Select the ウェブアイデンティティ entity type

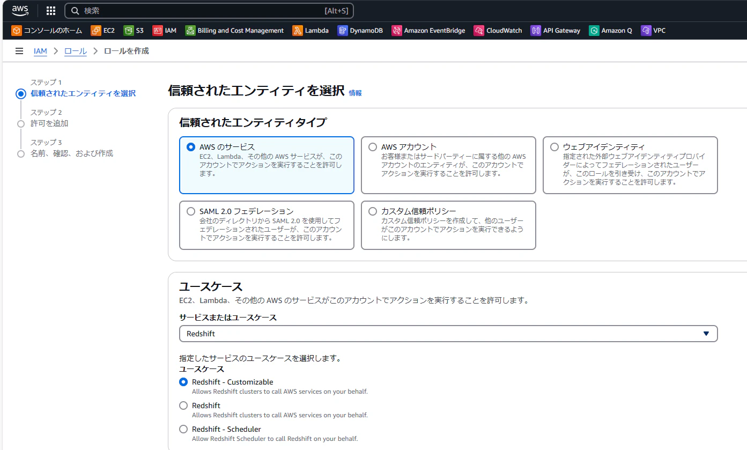(x=630, y=165)
